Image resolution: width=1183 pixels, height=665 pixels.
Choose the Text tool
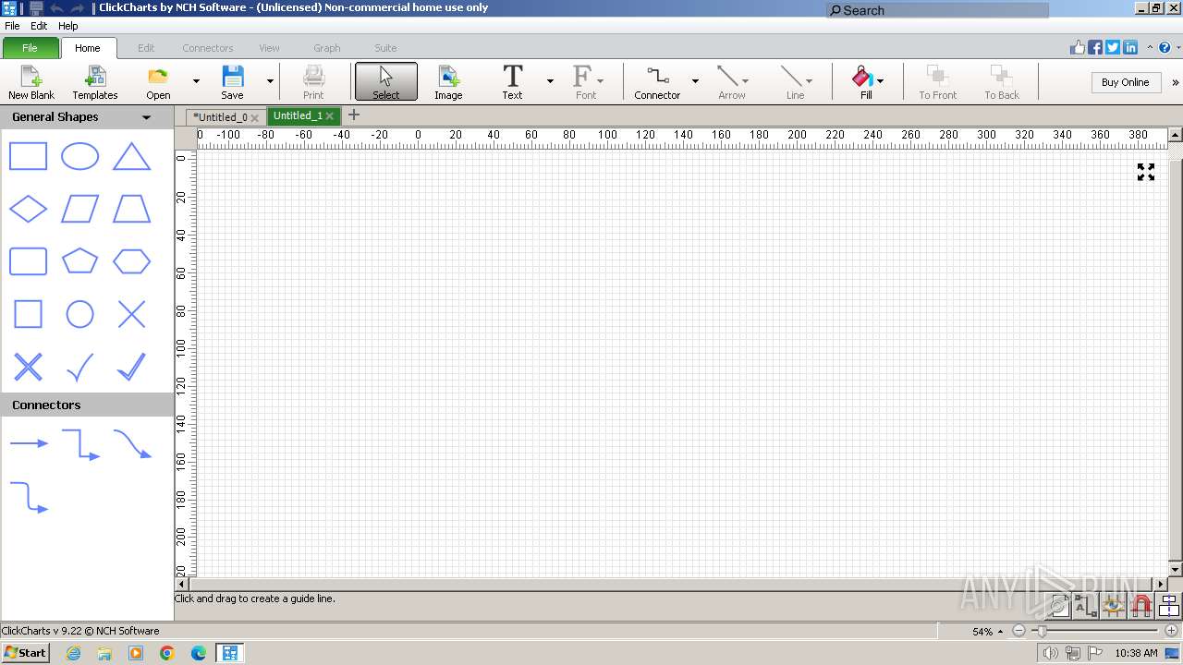pos(512,82)
